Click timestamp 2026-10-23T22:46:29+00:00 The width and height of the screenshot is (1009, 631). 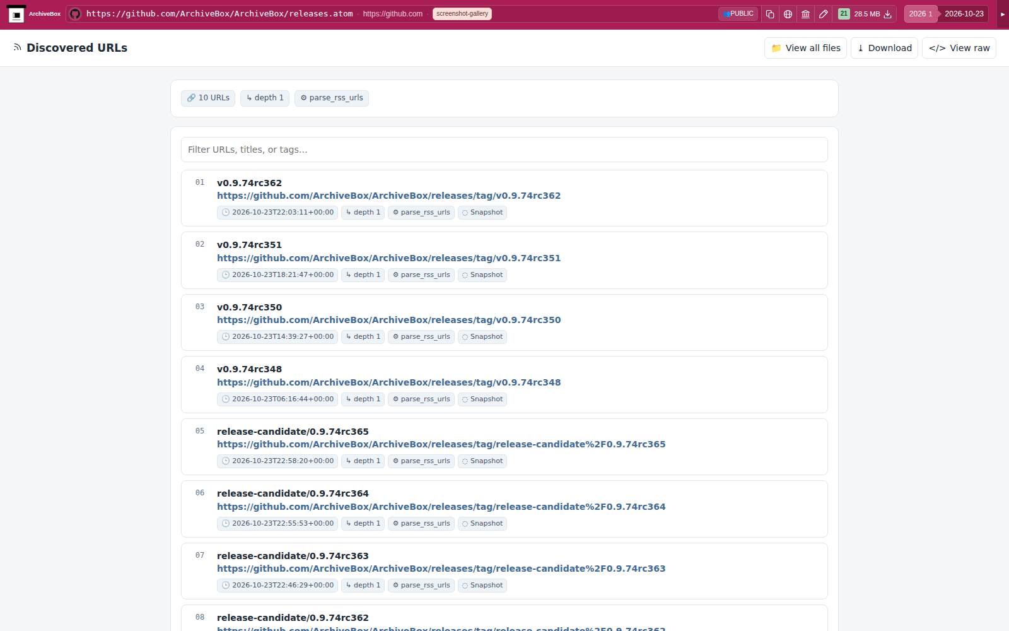pyautogui.click(x=277, y=586)
